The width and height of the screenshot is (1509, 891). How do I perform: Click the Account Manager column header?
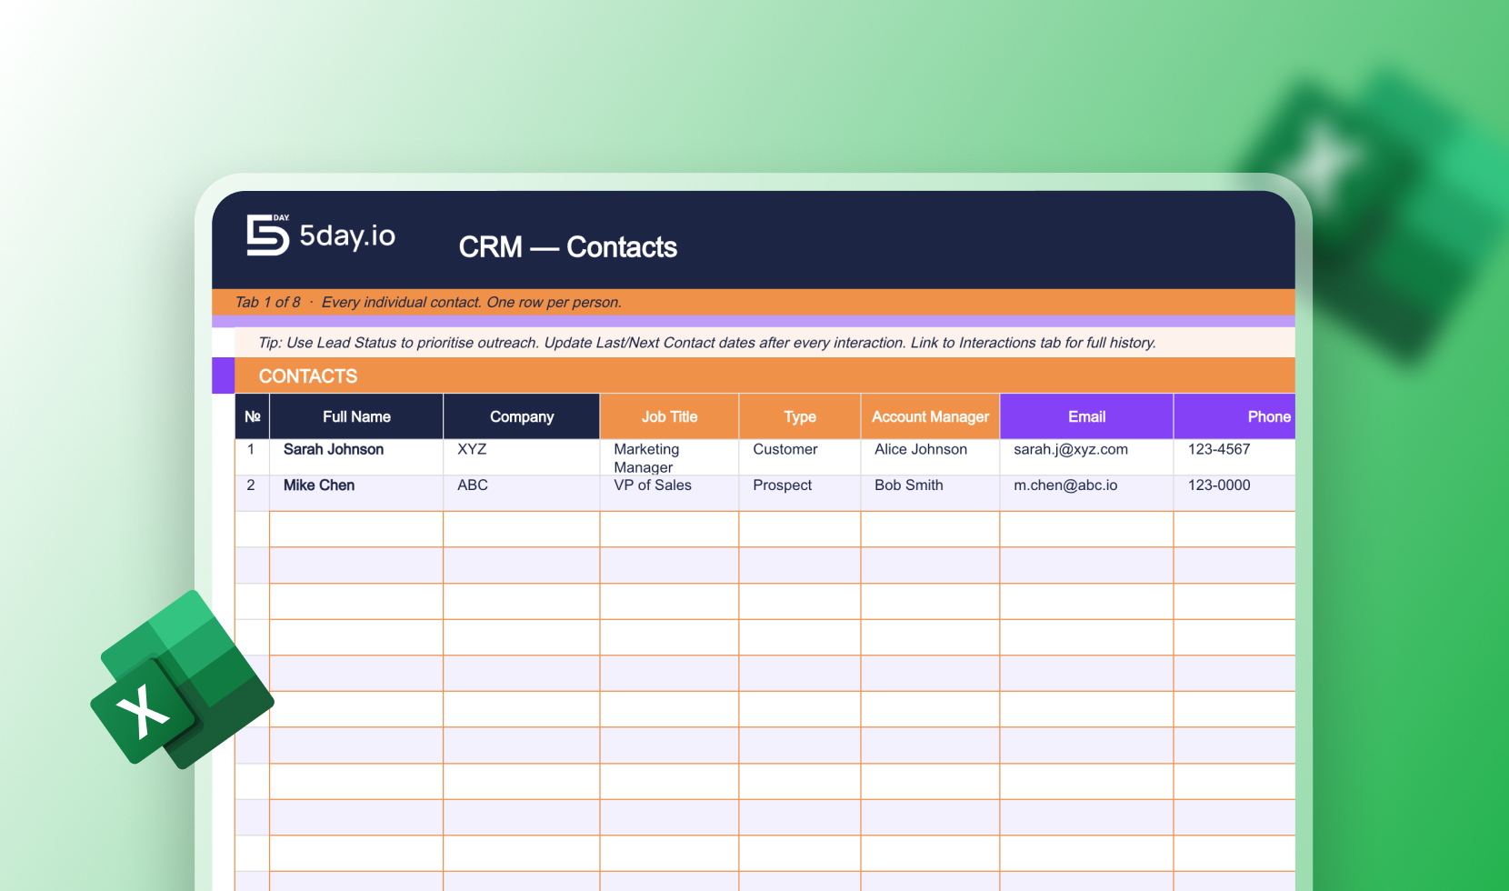click(930, 416)
